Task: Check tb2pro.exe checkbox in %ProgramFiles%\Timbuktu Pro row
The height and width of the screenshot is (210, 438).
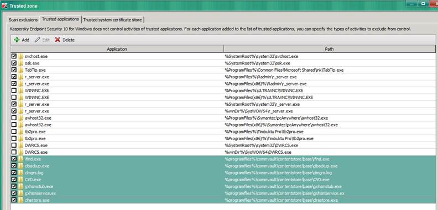Action: pos(14,132)
